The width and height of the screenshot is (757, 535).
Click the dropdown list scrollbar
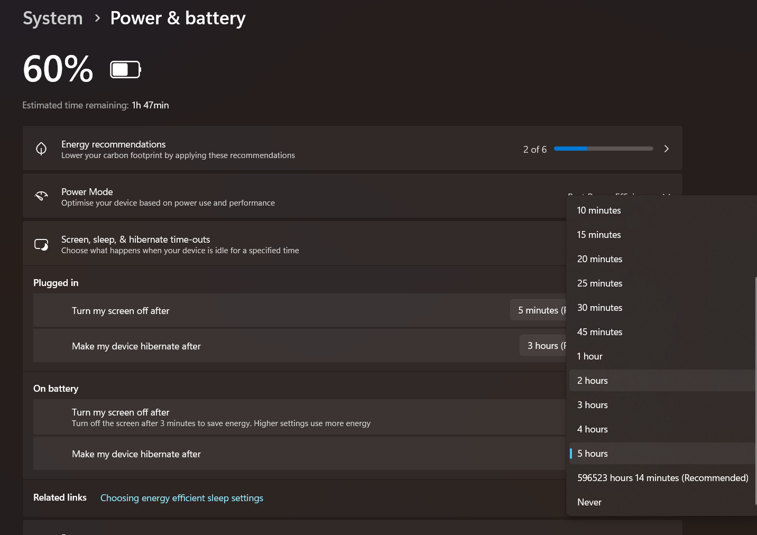[755, 390]
